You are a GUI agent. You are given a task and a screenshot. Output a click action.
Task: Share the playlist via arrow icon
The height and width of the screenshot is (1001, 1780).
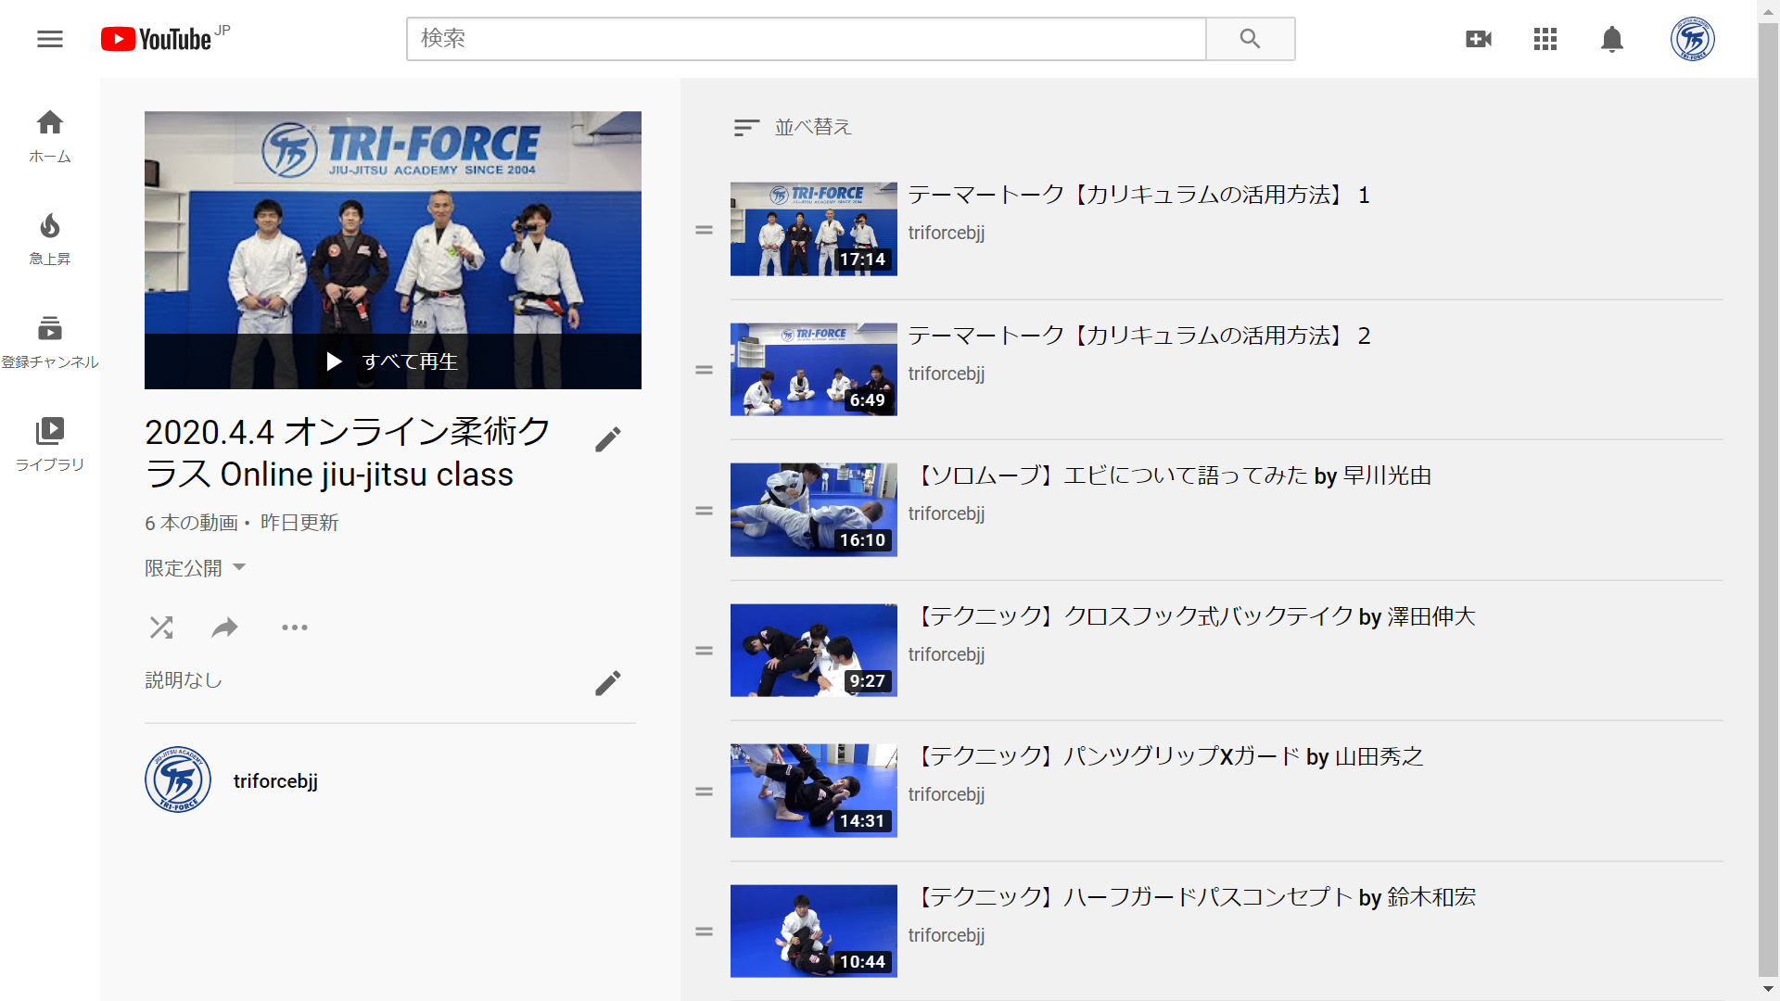(x=225, y=627)
